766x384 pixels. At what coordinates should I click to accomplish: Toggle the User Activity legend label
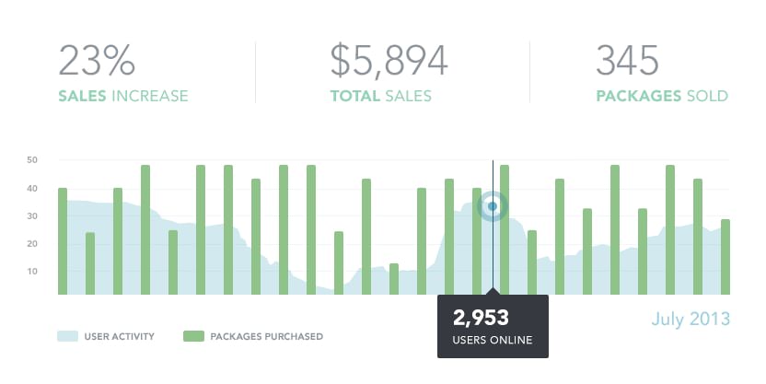(120, 337)
